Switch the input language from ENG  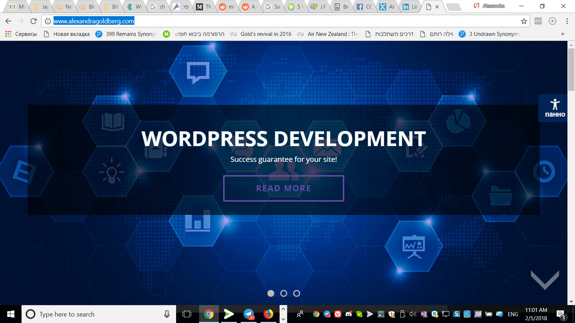513,314
